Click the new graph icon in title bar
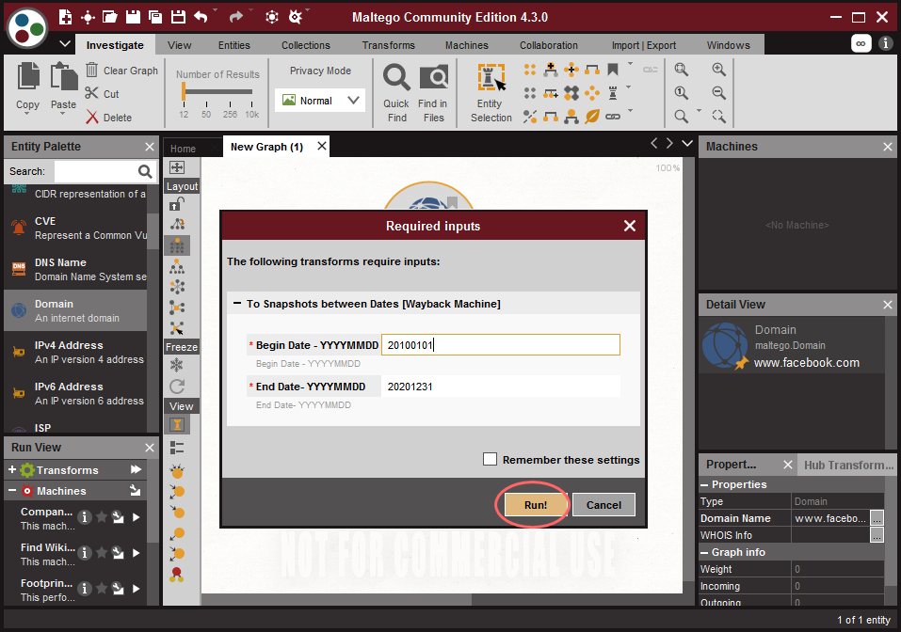This screenshot has width=901, height=632. 66,17
